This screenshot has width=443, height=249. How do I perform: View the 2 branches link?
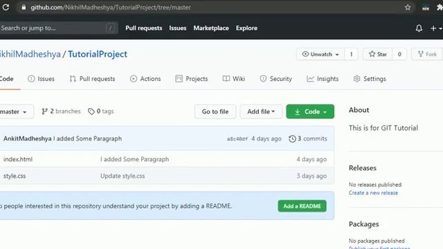coord(61,111)
